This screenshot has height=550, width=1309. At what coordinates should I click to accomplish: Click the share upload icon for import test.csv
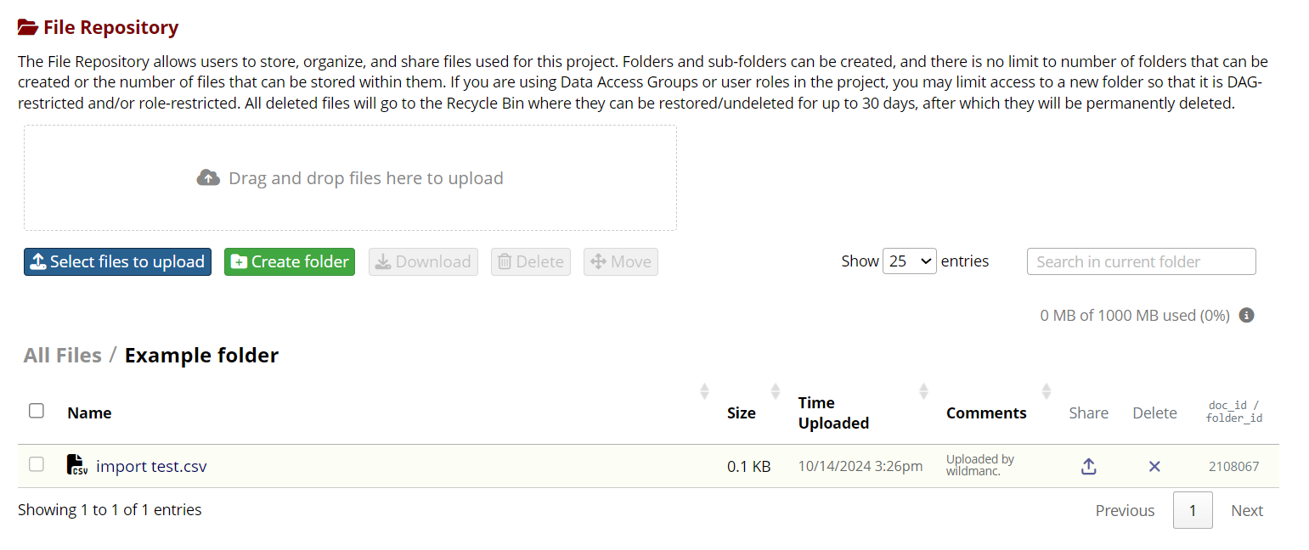(1088, 466)
